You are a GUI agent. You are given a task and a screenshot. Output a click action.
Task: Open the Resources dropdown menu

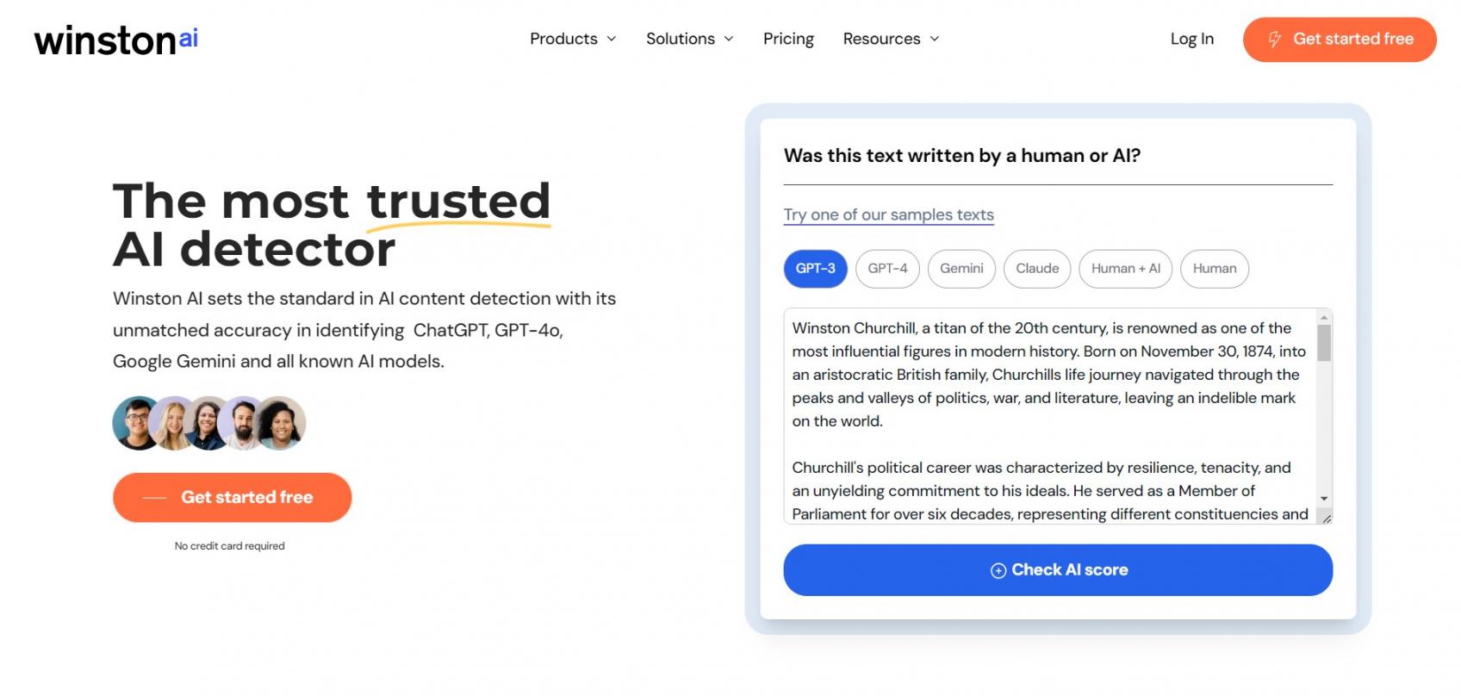tap(891, 40)
